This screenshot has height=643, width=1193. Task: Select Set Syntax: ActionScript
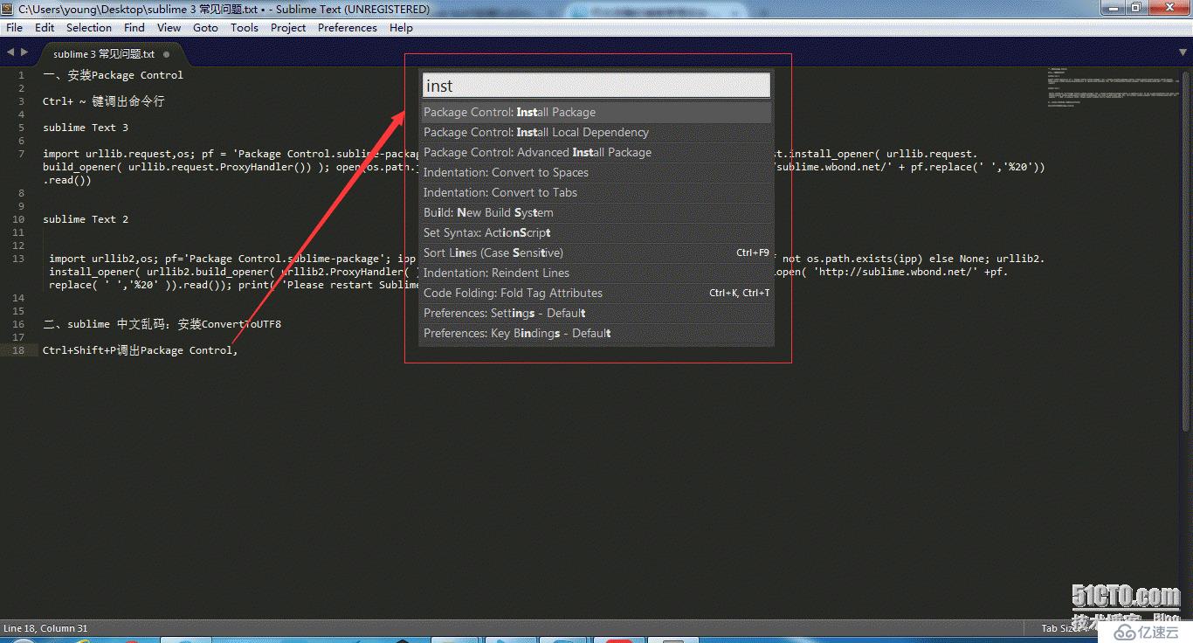coord(596,232)
